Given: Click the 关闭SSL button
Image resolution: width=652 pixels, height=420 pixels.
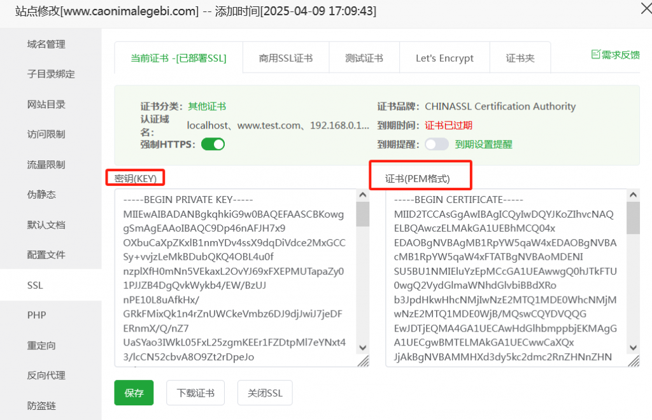Looking at the screenshot, I should 265,393.
